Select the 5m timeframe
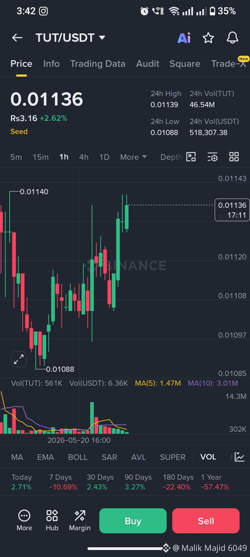 point(16,157)
